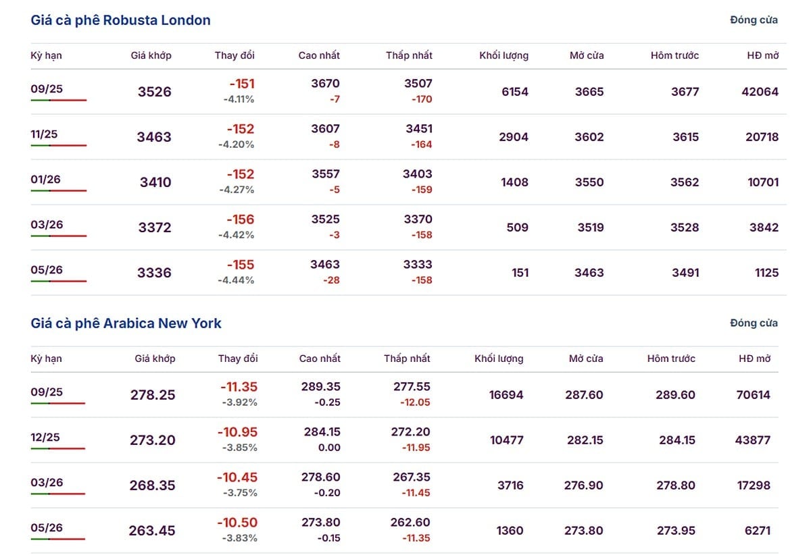Screen dimensions: 811x555
Task: Sort Robusta table by Giá khớp column
Action: 151,55
